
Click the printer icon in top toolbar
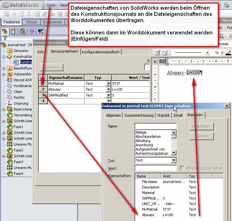pyautogui.click(x=226, y=5)
